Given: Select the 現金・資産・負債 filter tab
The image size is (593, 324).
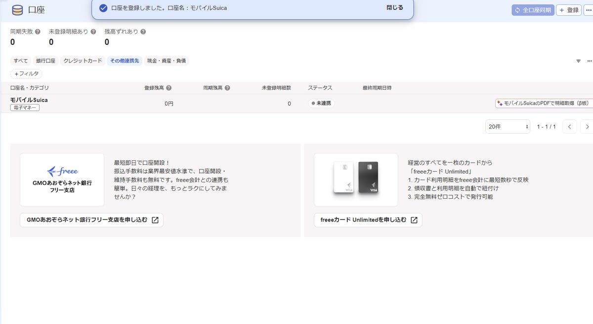Looking at the screenshot, I should click(167, 61).
